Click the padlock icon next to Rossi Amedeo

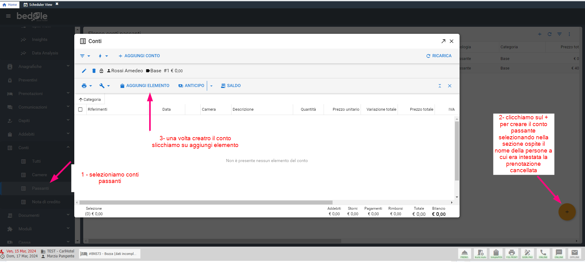pos(101,71)
